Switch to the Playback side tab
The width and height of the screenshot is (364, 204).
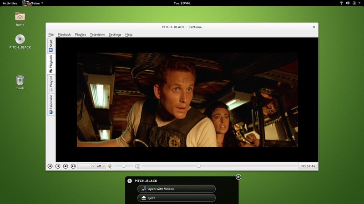click(51, 64)
